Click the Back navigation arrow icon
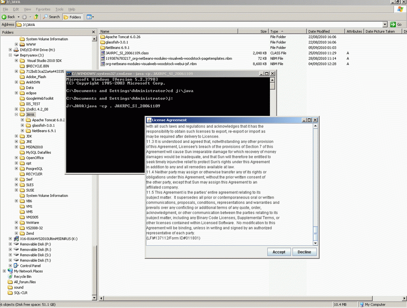Image resolution: width=407 pixels, height=308 pixels. [x=4, y=17]
